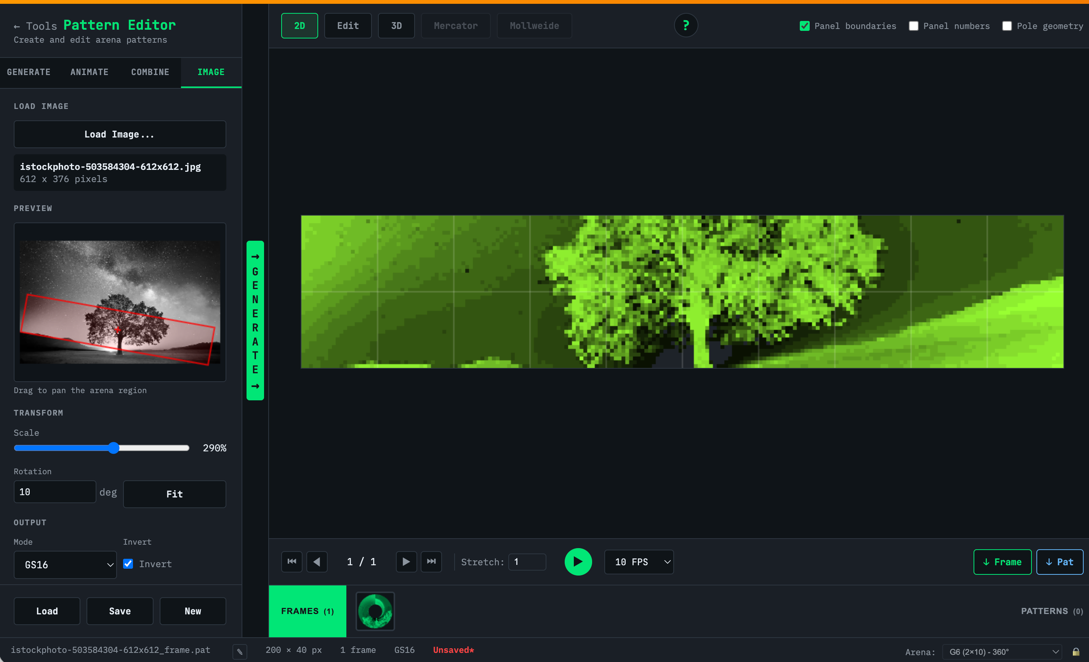
Task: Open the GS16 mode dropdown
Action: (x=66, y=564)
